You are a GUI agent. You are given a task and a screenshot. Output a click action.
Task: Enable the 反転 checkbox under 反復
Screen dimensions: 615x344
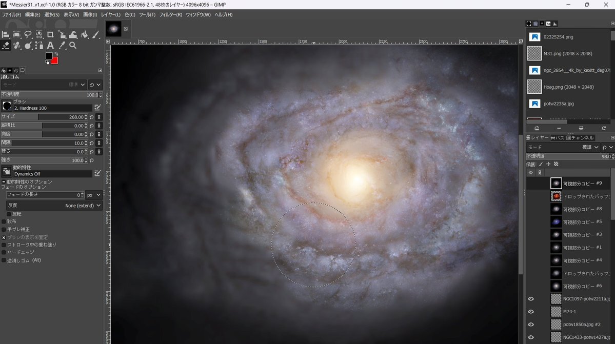point(9,214)
